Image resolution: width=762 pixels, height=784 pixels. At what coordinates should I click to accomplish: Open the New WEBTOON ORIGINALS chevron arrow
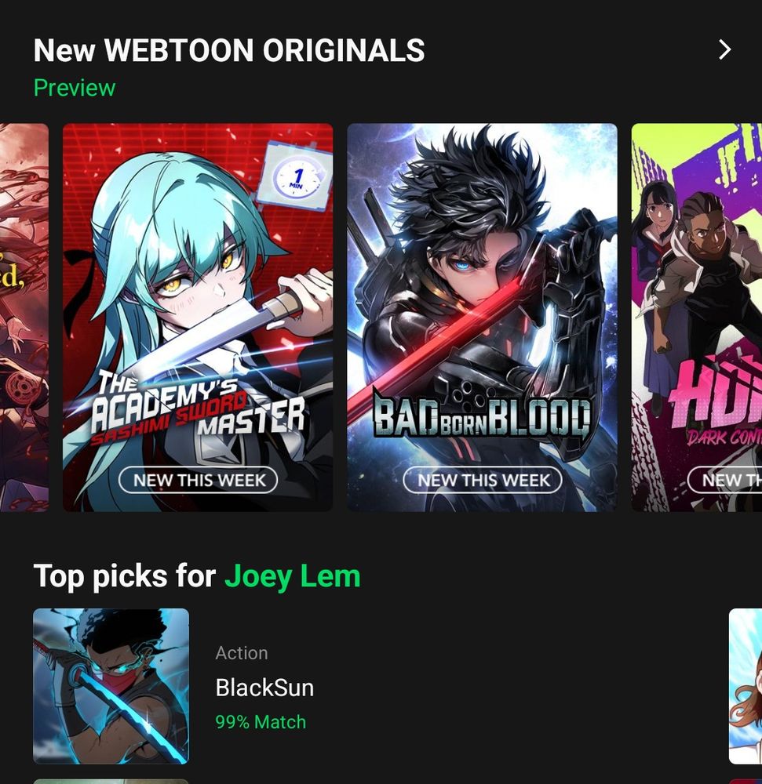tap(724, 50)
